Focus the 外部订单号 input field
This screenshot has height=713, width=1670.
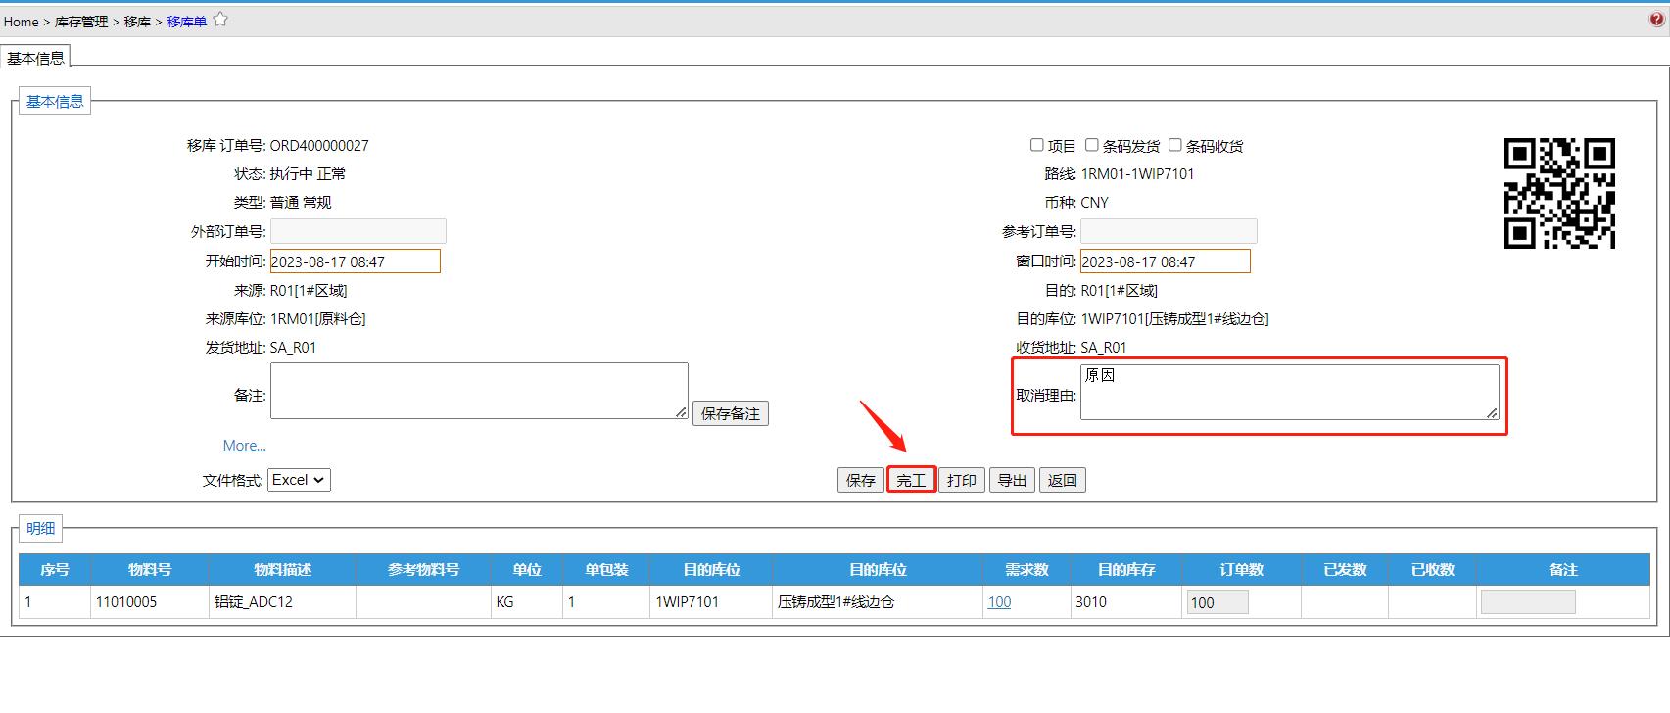(x=358, y=231)
